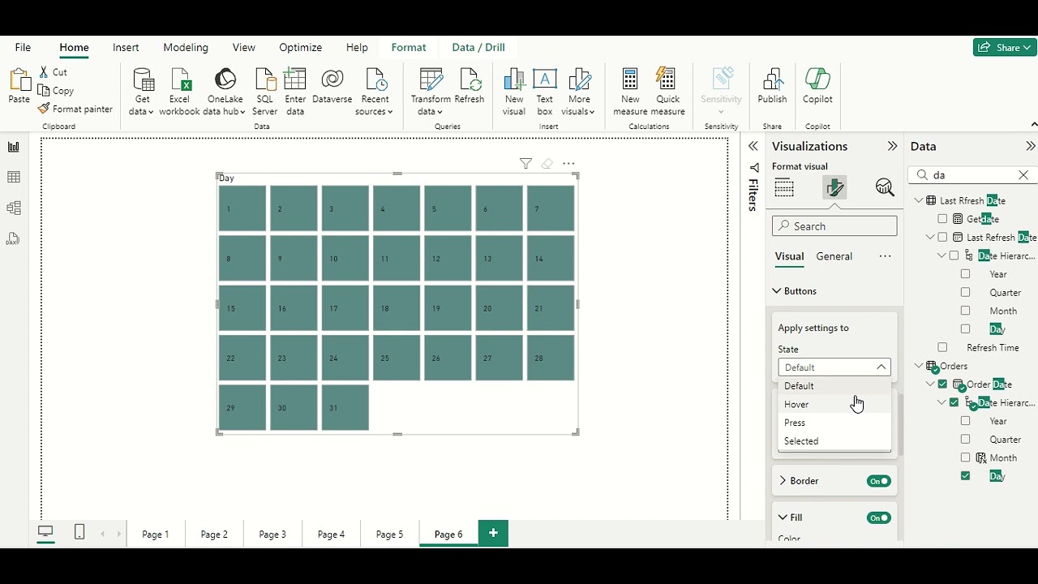Open OneLake data hub
Image resolution: width=1038 pixels, height=584 pixels.
[225, 92]
